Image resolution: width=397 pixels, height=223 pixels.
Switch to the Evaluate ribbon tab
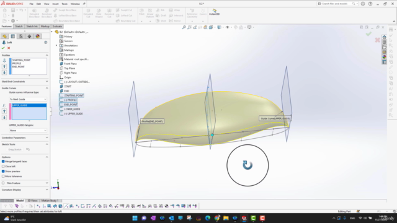coord(57,26)
